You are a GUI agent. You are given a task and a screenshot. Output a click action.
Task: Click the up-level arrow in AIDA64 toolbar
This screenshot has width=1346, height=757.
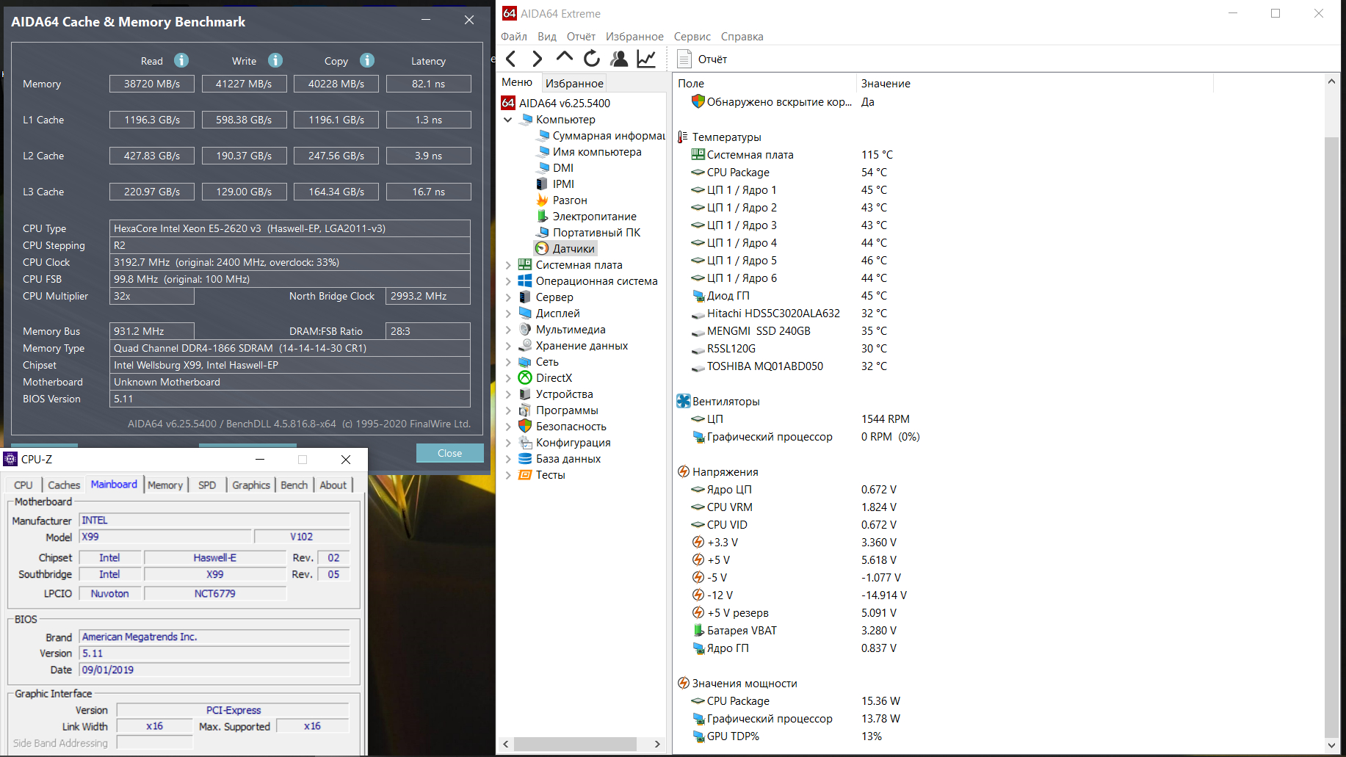coord(564,57)
